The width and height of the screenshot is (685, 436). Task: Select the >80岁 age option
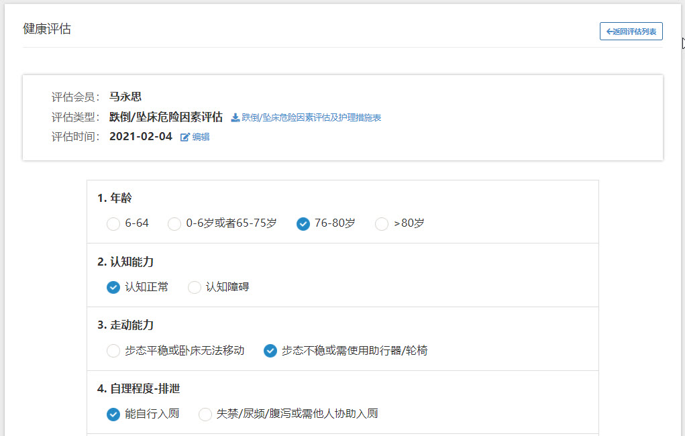382,223
